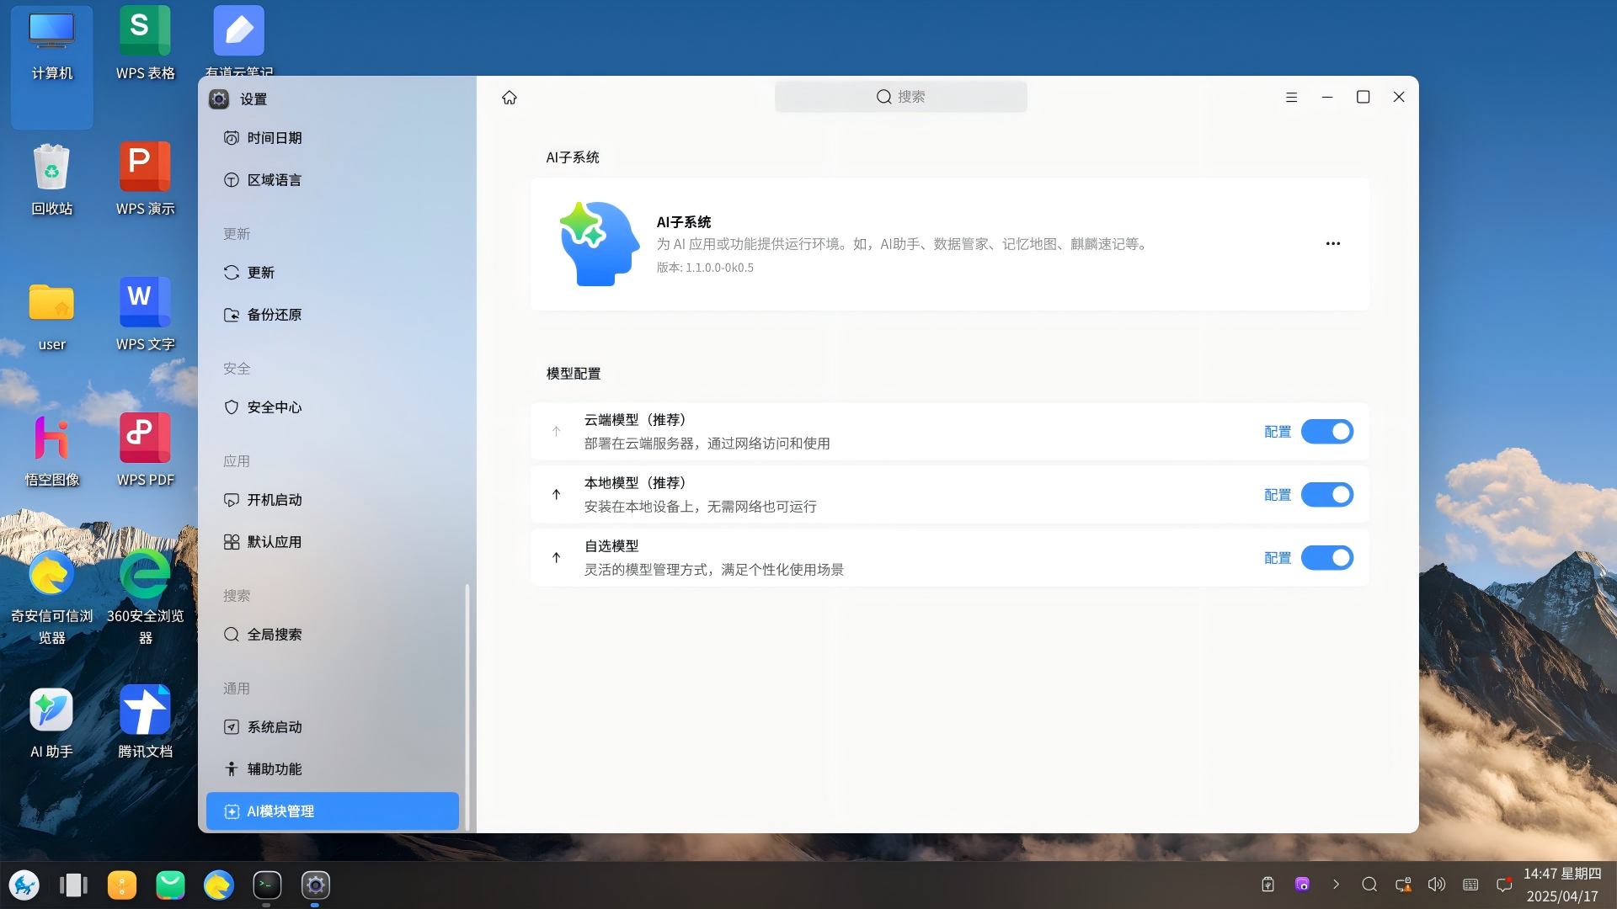
Task: Click the up arrow on 云端模型 row
Action: (x=556, y=432)
